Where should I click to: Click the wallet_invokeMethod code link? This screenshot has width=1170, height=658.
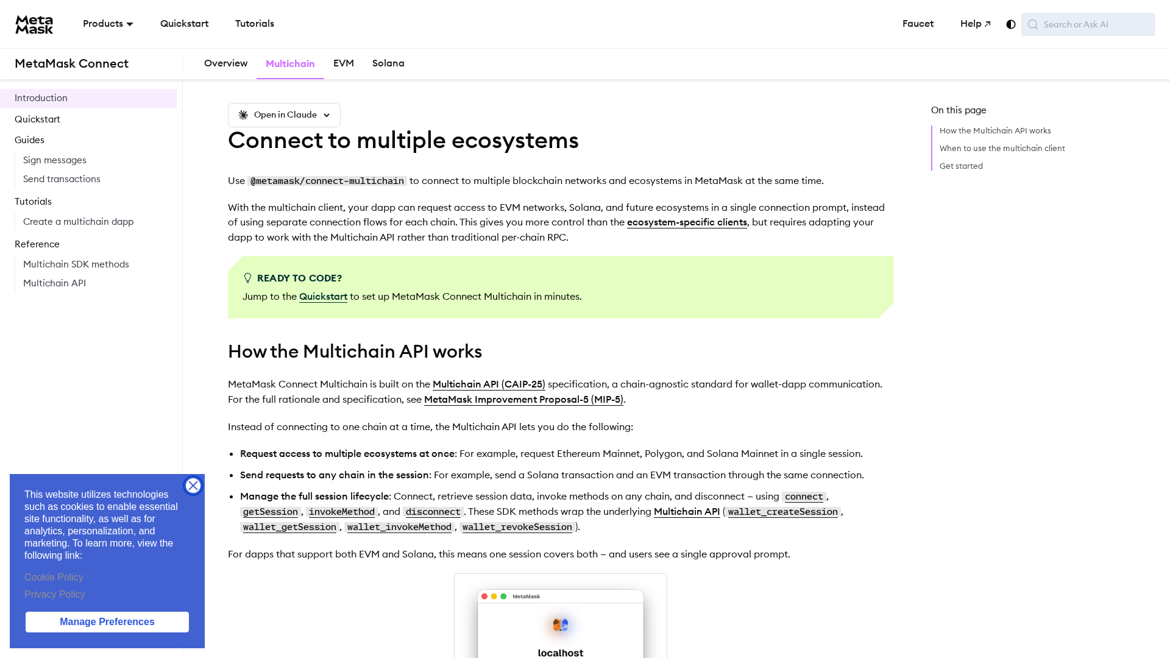[399, 527]
